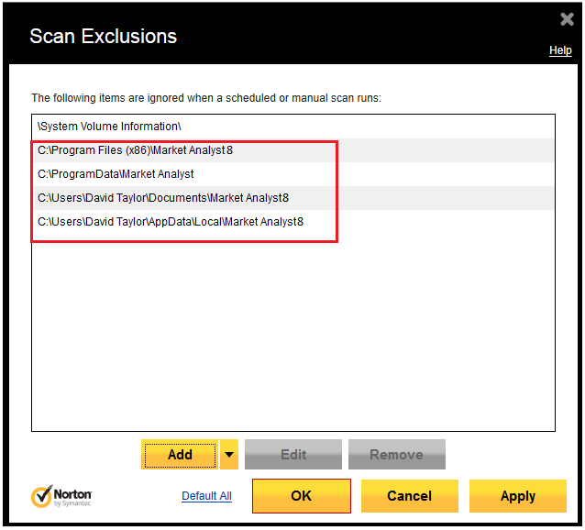
Task: Click the Remove button
Action: click(397, 454)
